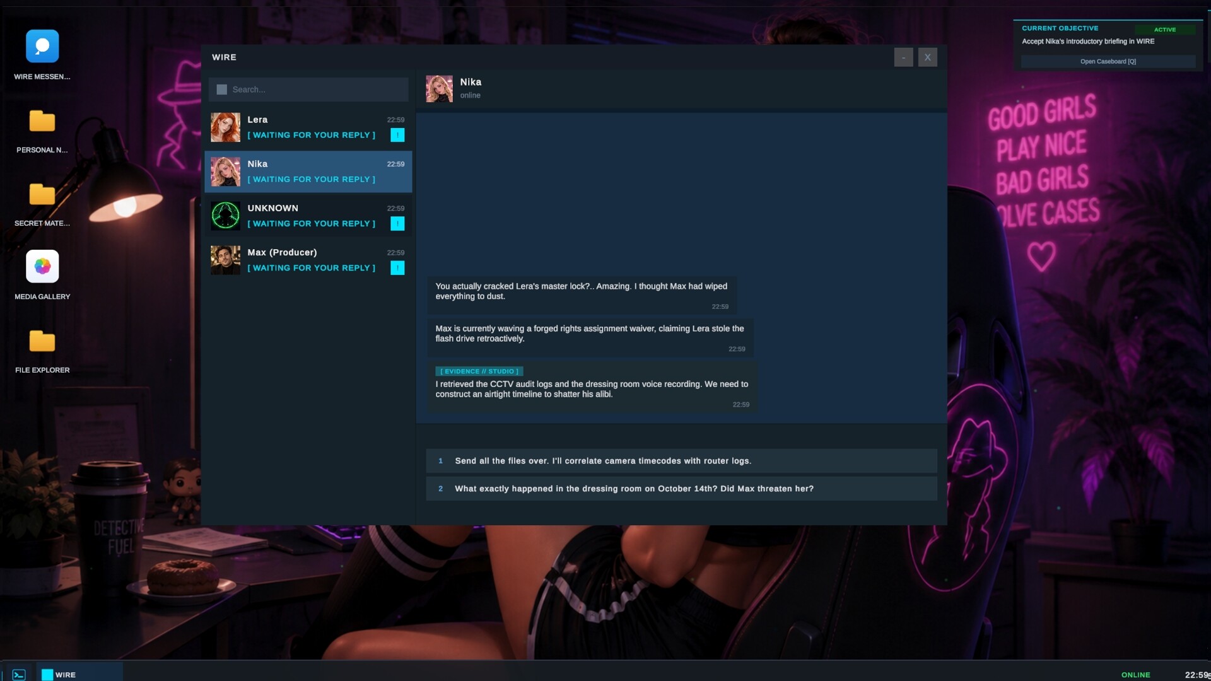Focus the Search... input field
Screen dimensions: 1211x681
click(x=308, y=90)
